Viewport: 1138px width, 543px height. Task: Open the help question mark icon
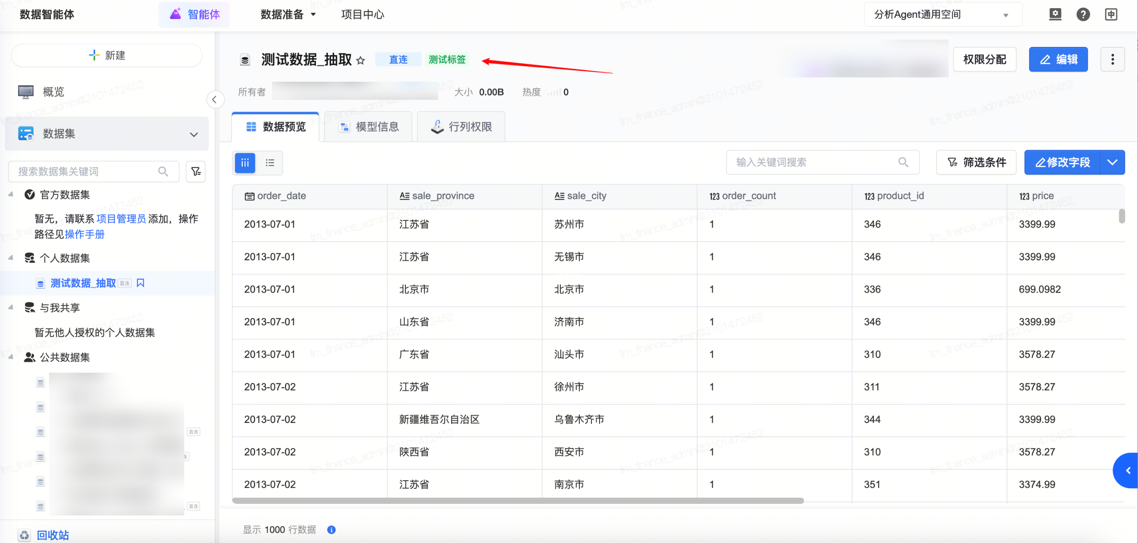pos(1082,15)
